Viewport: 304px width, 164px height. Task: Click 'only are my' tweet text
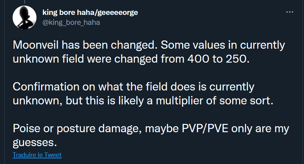260,129
